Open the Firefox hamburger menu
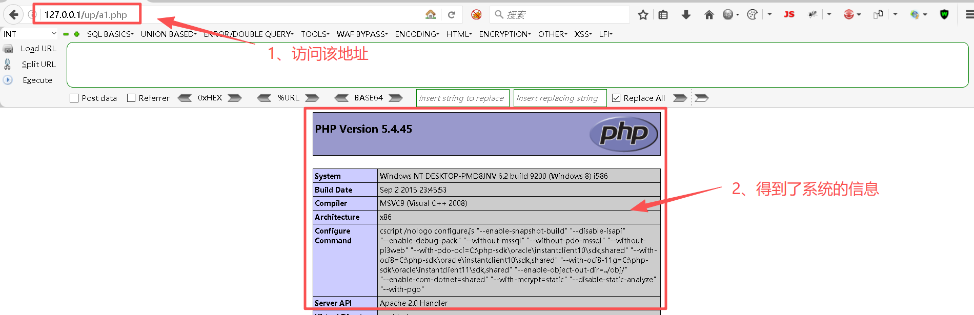This screenshot has height=315, width=974. click(x=969, y=15)
